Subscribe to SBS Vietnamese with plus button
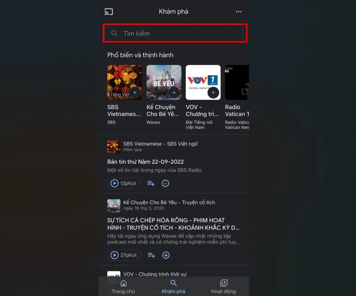The image size is (356, 296). (135, 92)
